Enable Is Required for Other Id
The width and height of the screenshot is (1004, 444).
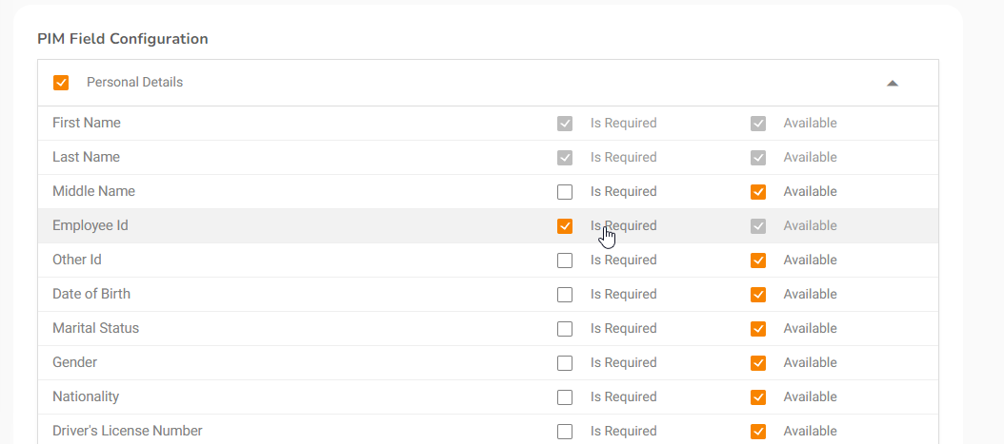pyautogui.click(x=565, y=261)
